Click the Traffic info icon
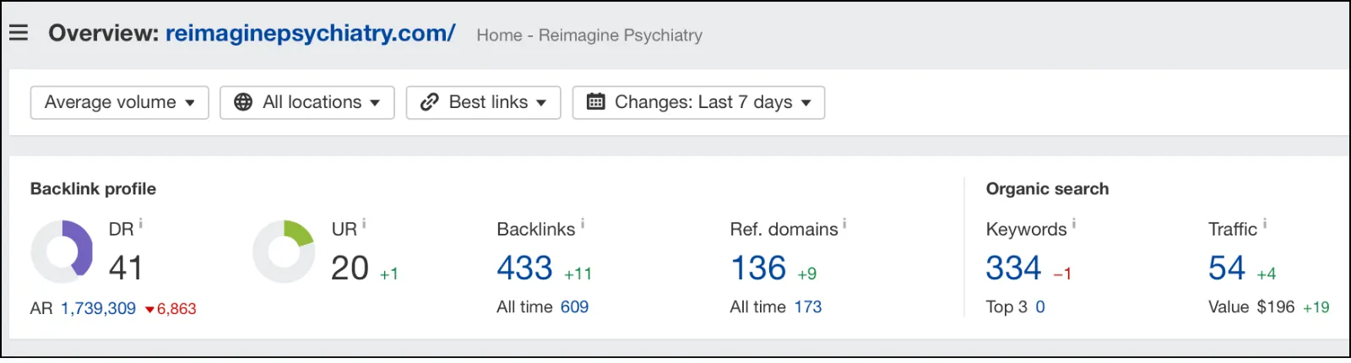 (x=1265, y=224)
